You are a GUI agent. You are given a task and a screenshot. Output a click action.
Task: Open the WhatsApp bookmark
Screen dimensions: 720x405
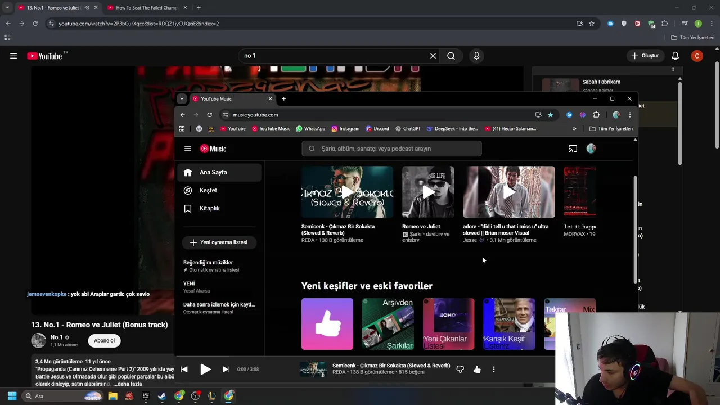[310, 129]
